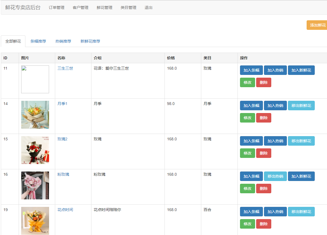
Task: Click the 月季1 flower thumbnail image
Action: click(35, 115)
